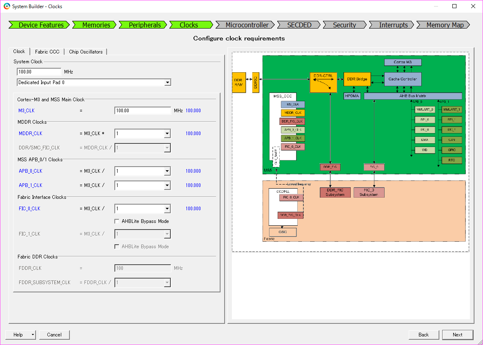Switch to the Fabric CCC tab

coord(47,51)
